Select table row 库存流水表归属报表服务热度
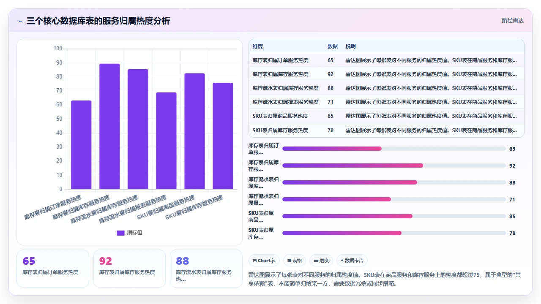 click(386, 102)
